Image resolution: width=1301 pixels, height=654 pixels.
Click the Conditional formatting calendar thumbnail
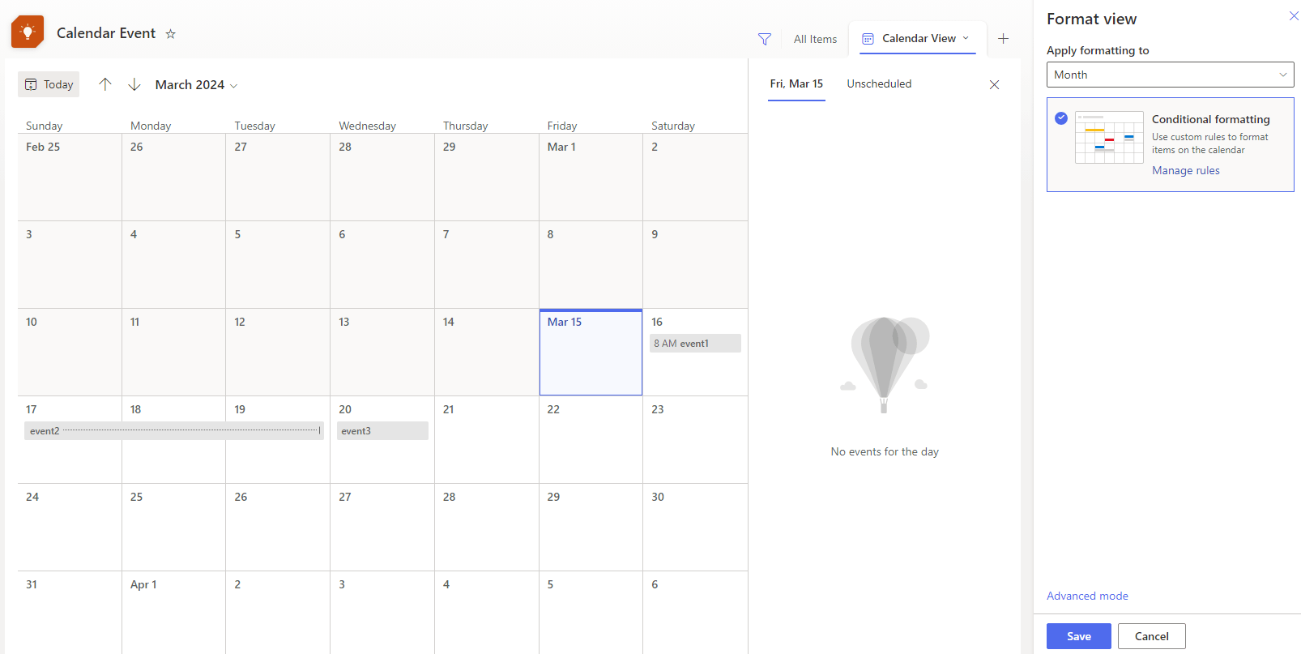tap(1109, 138)
